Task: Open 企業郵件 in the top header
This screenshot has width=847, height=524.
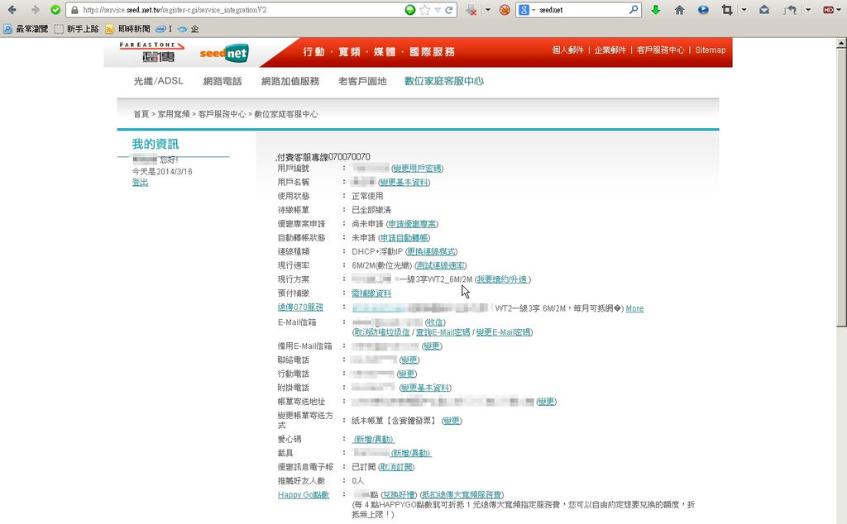Action: point(610,50)
